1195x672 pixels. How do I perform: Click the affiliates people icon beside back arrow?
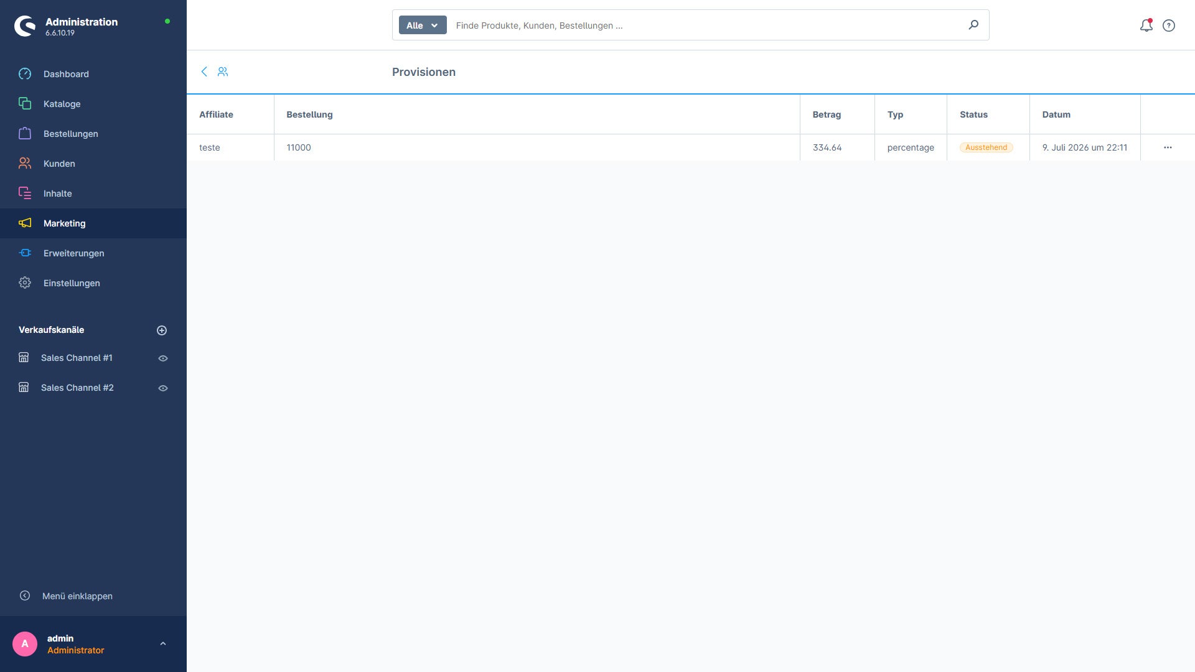[x=223, y=72]
